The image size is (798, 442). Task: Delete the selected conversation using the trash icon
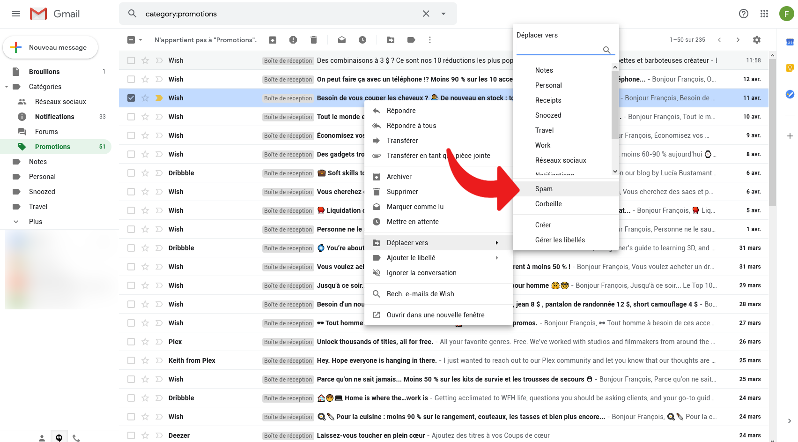click(x=313, y=40)
